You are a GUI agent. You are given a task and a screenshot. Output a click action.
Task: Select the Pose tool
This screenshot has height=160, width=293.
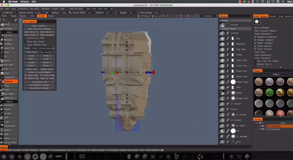9,52
